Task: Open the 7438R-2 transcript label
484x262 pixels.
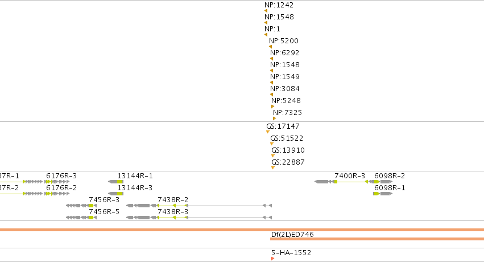Action: [x=173, y=200]
